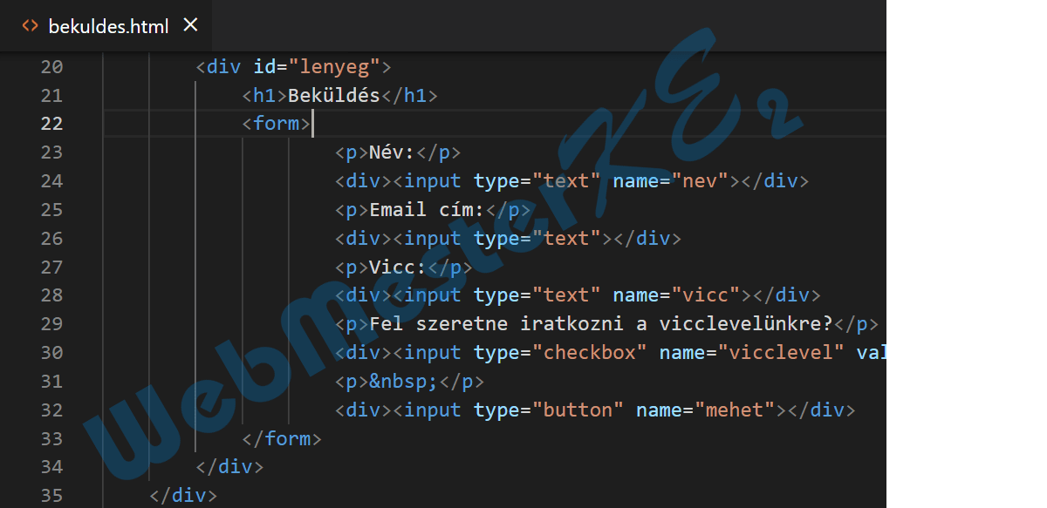Click line number 20 in gutter
Viewport: 1047px width, 508px height.
point(52,66)
